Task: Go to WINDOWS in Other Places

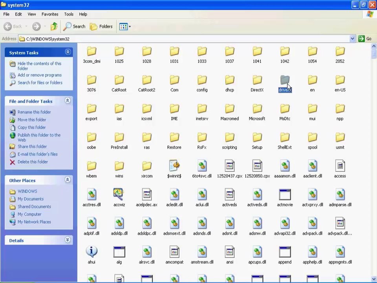Action: point(27,191)
